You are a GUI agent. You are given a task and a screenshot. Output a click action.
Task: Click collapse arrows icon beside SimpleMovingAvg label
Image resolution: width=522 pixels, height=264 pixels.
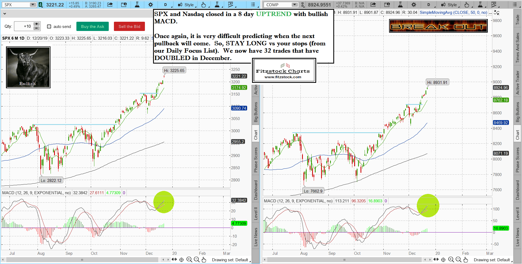(496, 12)
